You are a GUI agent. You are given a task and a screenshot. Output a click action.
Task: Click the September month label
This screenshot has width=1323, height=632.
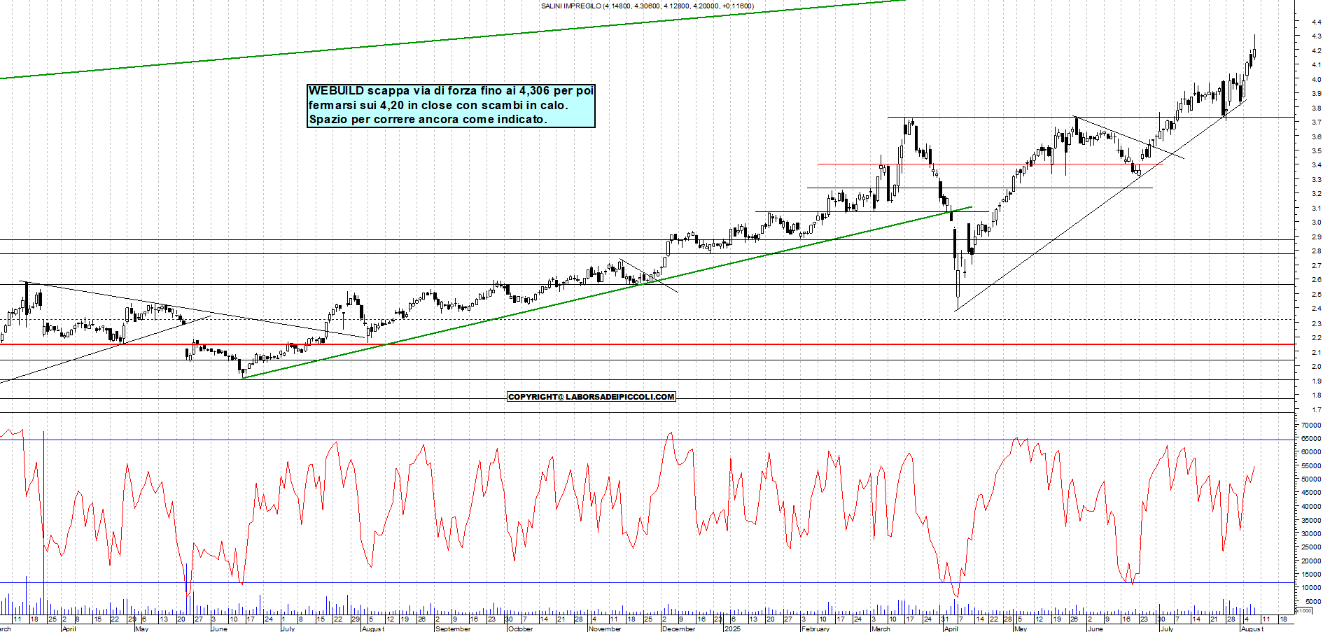(x=453, y=629)
